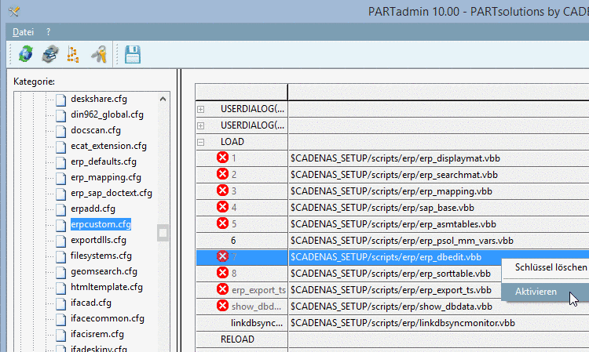Image resolution: width=589 pixels, height=352 pixels.
Task: Click red X icon on LOAD row 3
Action: coord(222,191)
